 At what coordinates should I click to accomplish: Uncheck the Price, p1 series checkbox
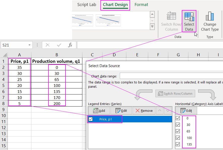91,119
